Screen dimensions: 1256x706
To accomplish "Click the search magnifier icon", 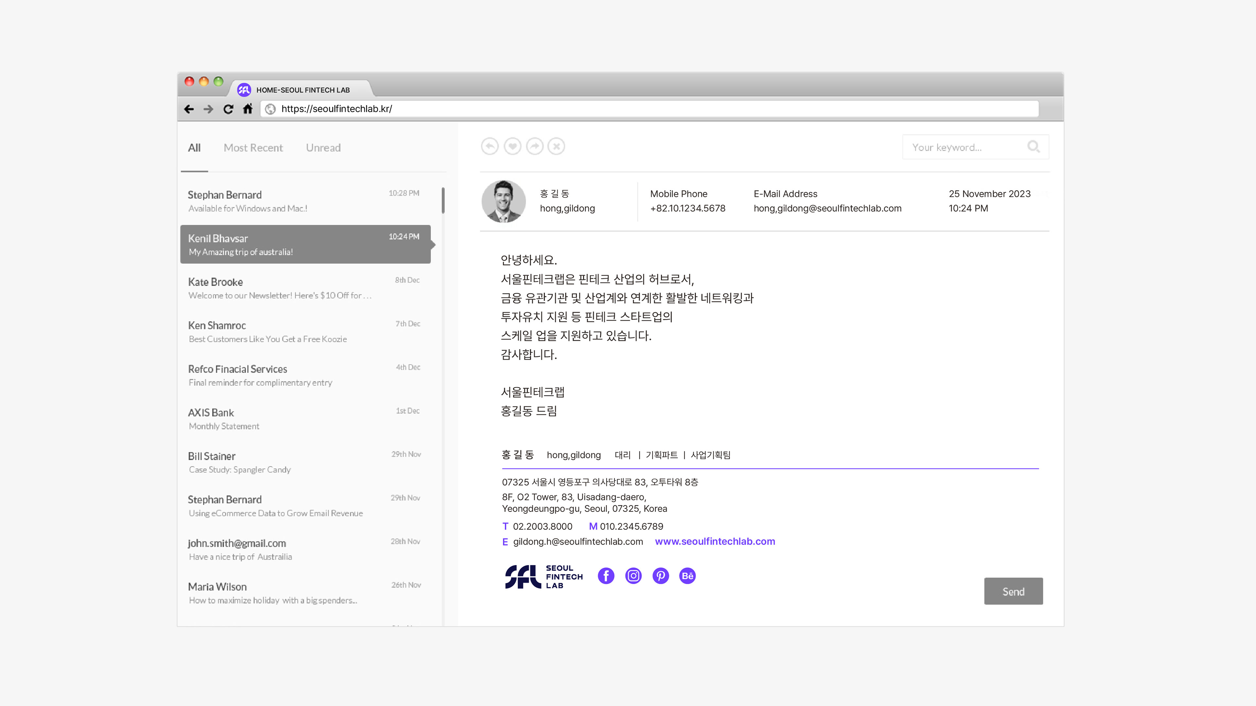I will click(1033, 147).
